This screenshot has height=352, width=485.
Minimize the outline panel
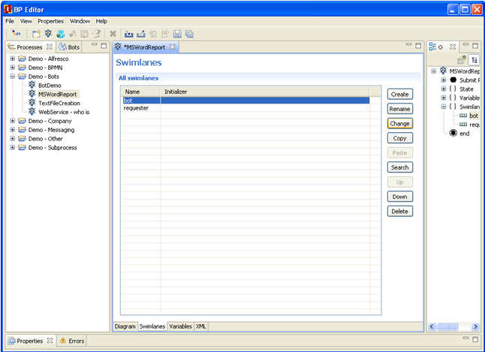coord(466,45)
